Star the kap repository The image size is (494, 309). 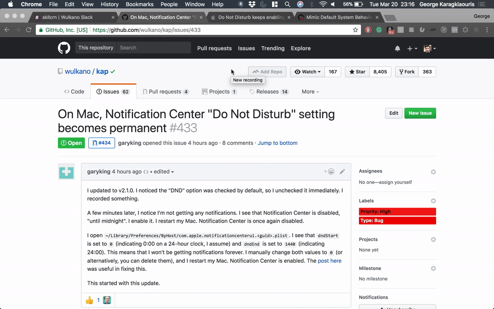click(357, 72)
